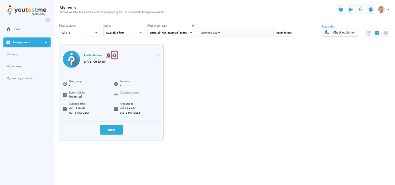Click the Available to calendar icon
The image size is (395, 185).
click(x=116, y=109)
